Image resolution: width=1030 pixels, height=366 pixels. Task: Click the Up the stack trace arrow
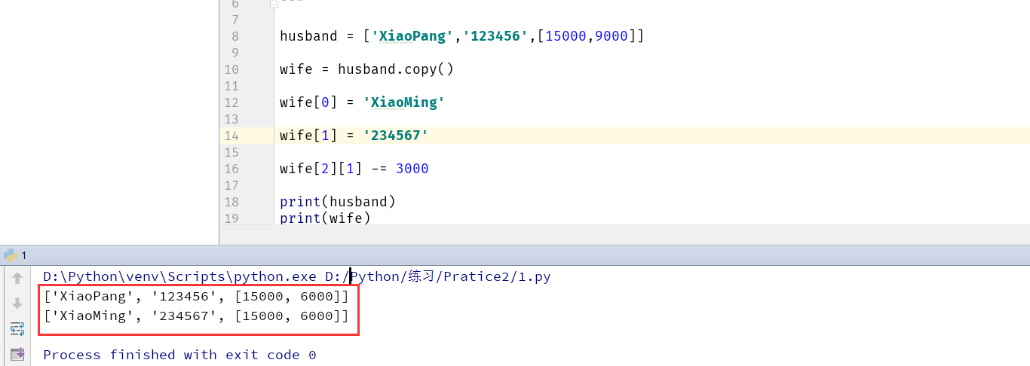(17, 279)
